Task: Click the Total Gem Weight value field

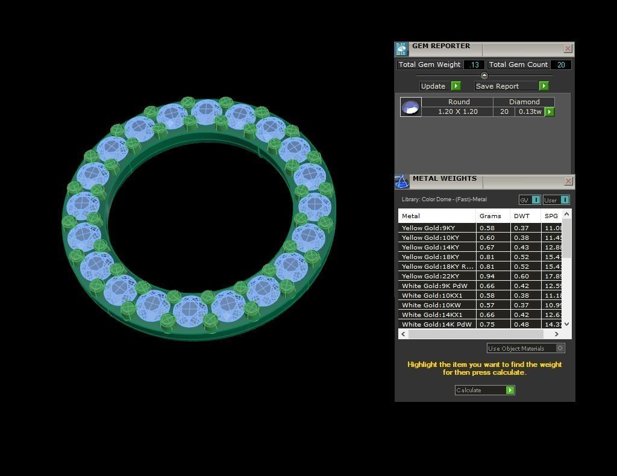Action: [474, 65]
